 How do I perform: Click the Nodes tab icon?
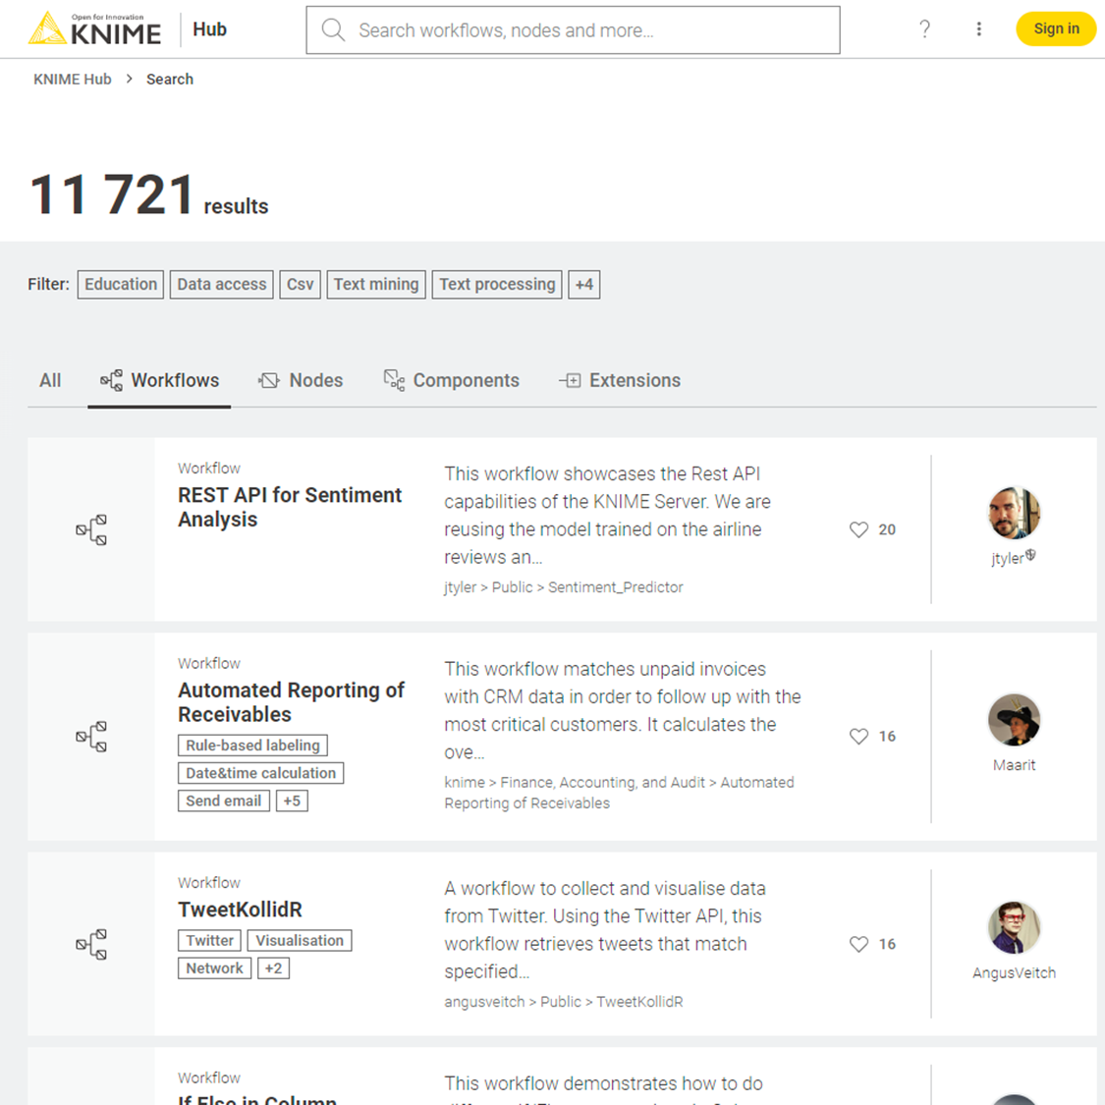tap(268, 380)
